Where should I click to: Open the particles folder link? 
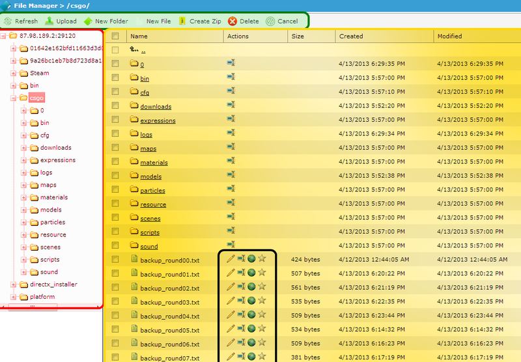tap(152, 191)
